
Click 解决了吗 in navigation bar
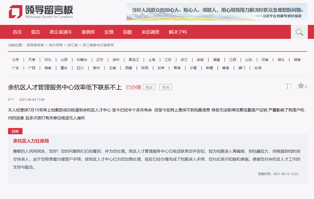point(178,32)
